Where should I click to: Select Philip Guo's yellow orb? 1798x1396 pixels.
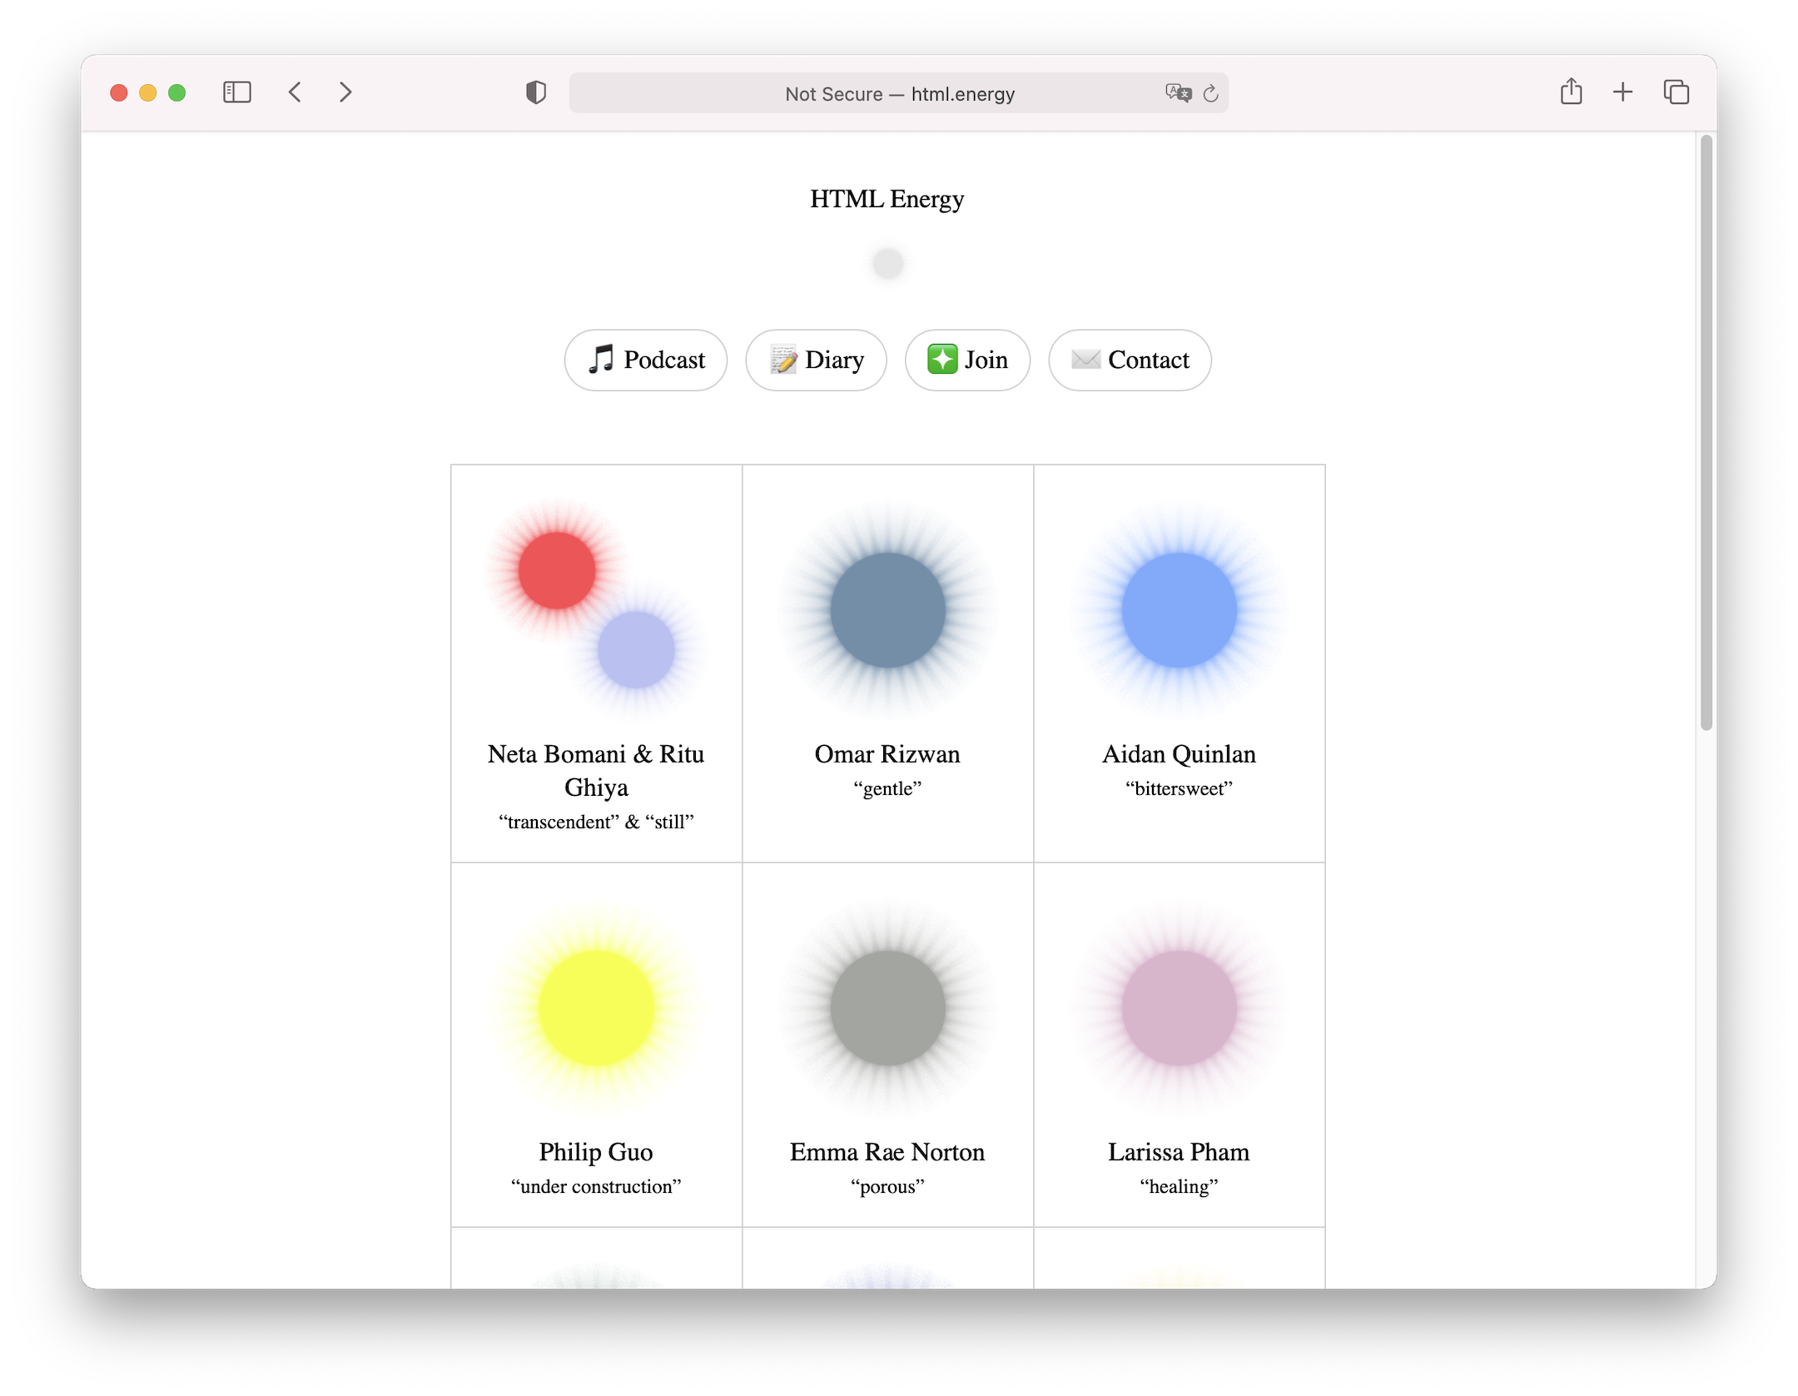(x=596, y=1008)
